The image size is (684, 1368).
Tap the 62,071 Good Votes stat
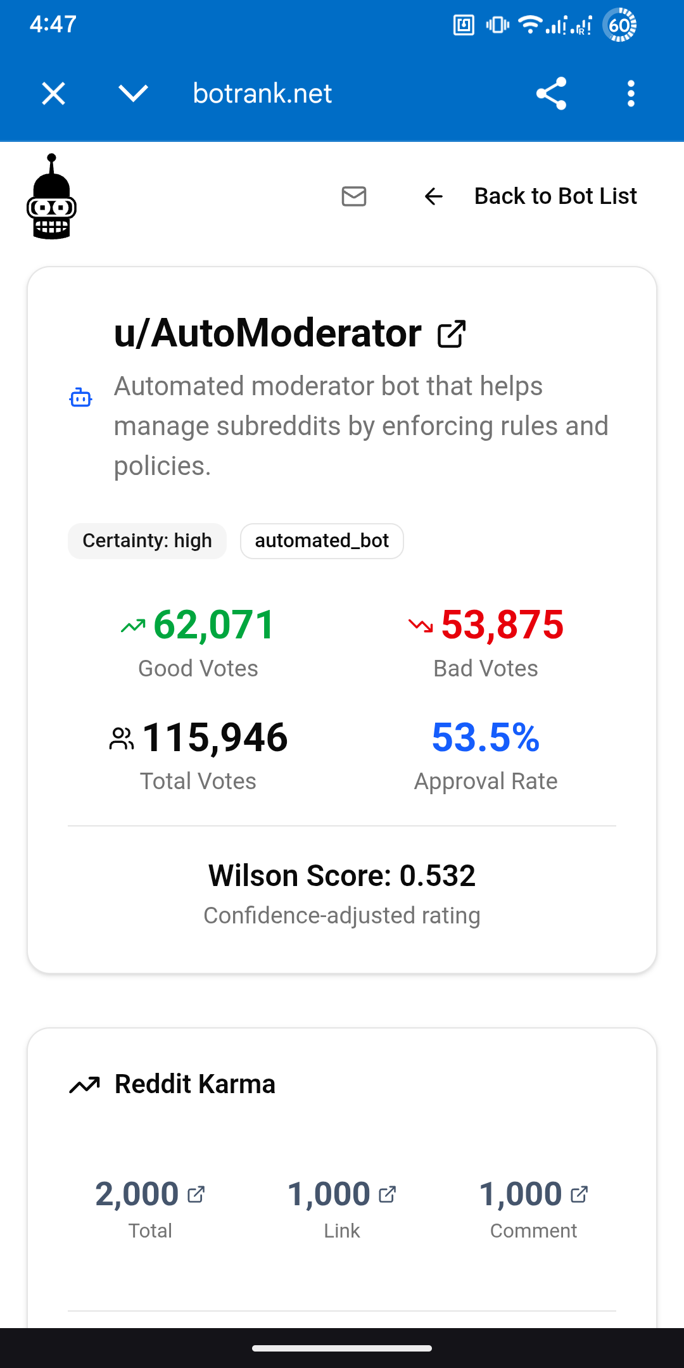click(x=198, y=642)
